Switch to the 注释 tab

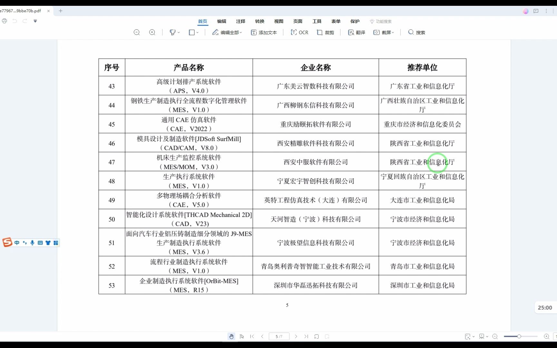pyautogui.click(x=240, y=21)
